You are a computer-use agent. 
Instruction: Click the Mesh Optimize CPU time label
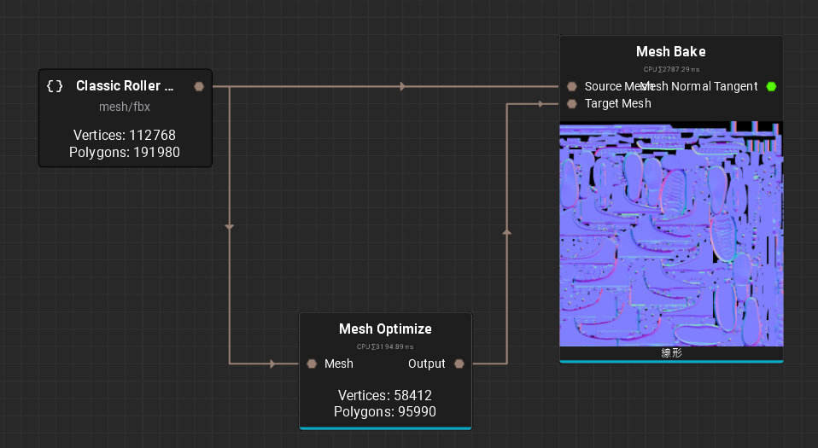coord(385,346)
